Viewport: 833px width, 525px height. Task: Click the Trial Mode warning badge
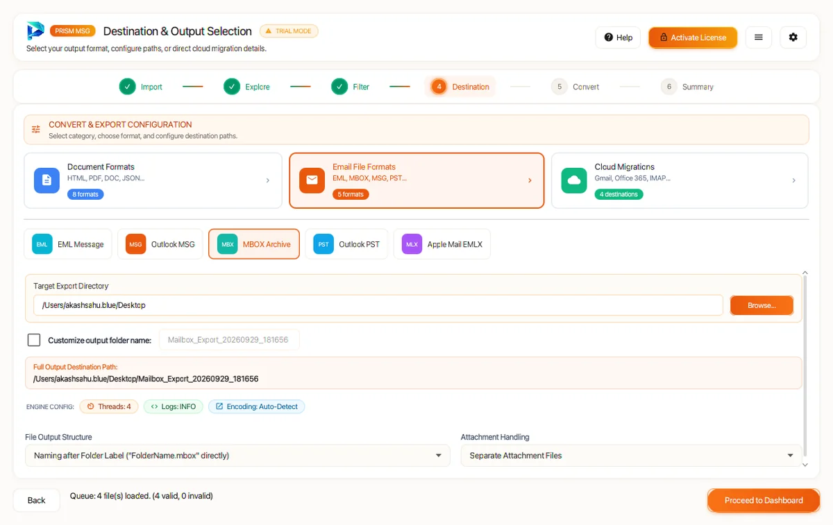coord(289,31)
